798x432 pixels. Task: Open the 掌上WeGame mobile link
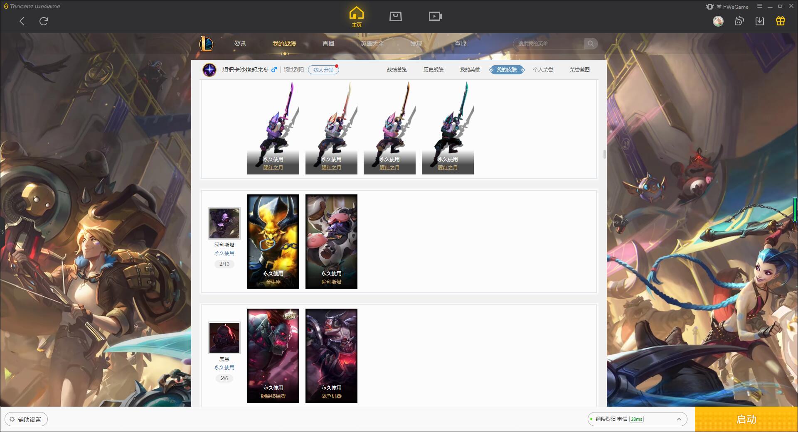(727, 7)
